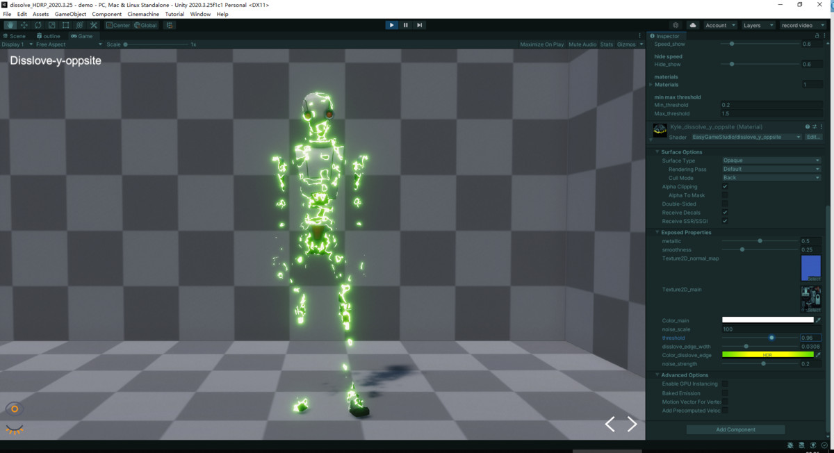Enable the GPU Instancing checkbox
Image resolution: width=834 pixels, height=453 pixels.
pyautogui.click(x=725, y=384)
